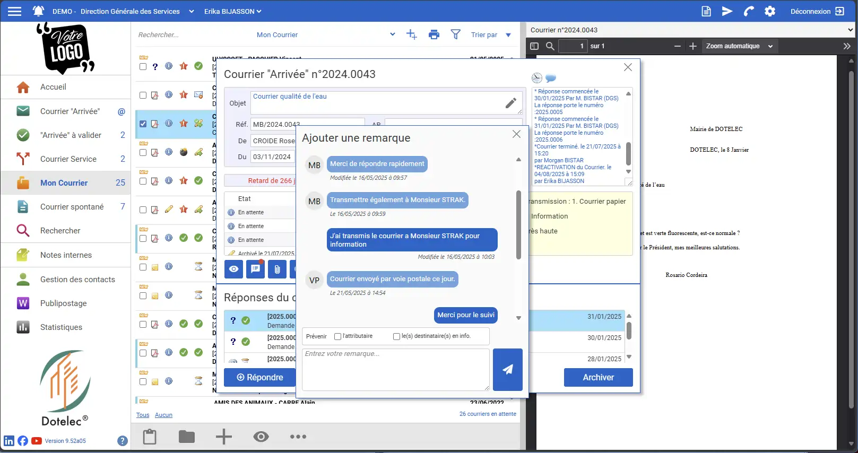The width and height of the screenshot is (858, 453).
Task: Open the LinkedIn icon in footer
Action: 9,441
